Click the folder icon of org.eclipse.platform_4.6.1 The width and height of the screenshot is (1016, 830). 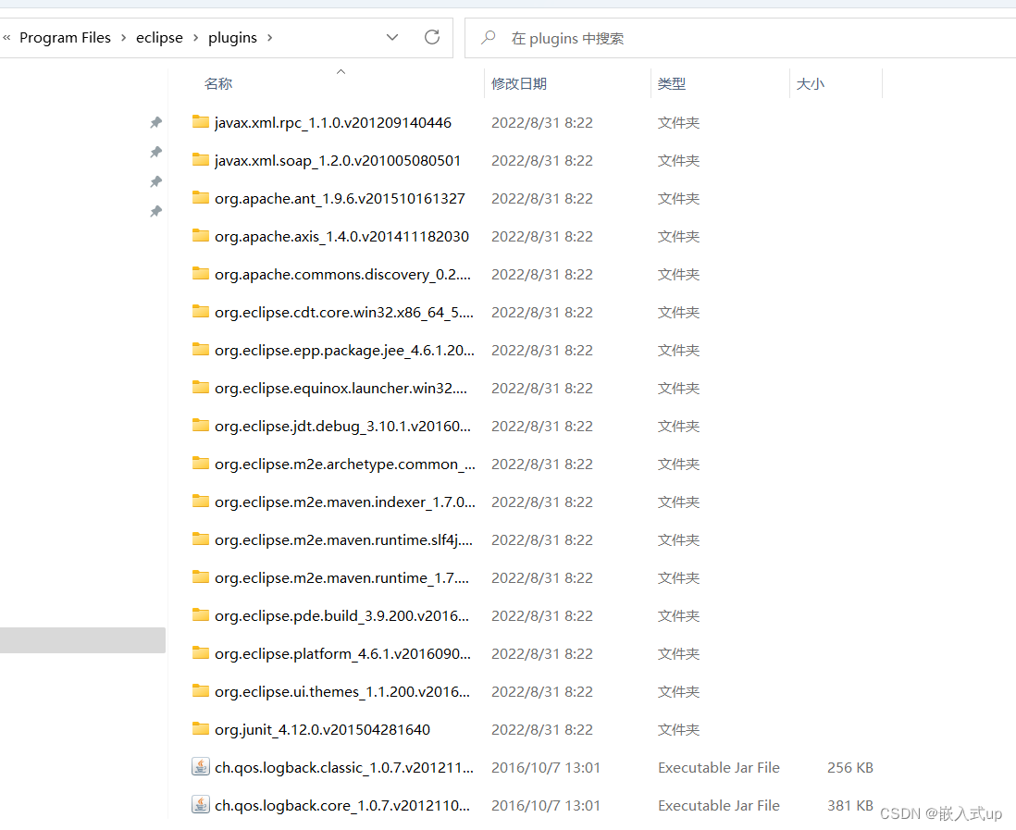[201, 653]
